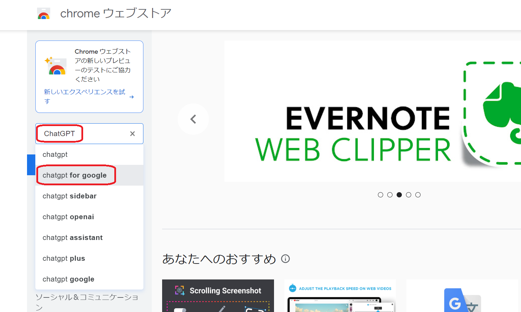Select the 'chatgpt for google' suggestion
Viewport: 521px width, 312px height.
(x=89, y=175)
